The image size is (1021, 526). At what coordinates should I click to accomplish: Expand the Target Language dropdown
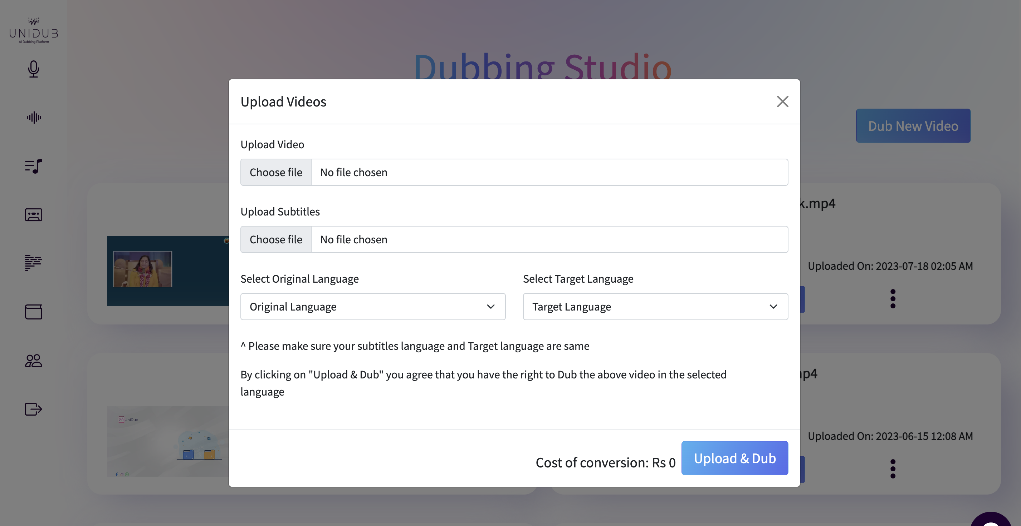[655, 307]
